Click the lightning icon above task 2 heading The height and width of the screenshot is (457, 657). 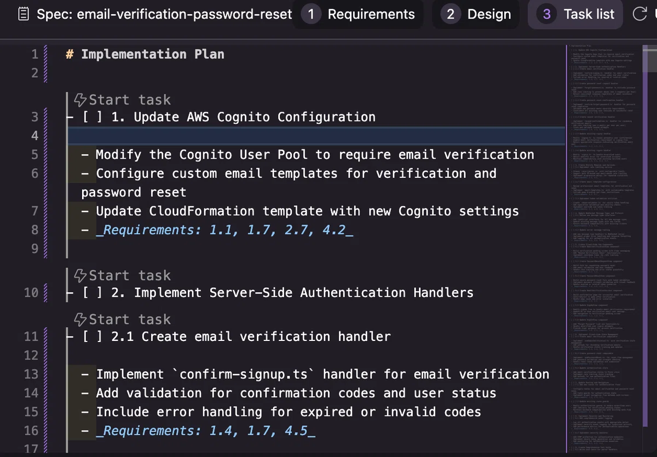(80, 275)
